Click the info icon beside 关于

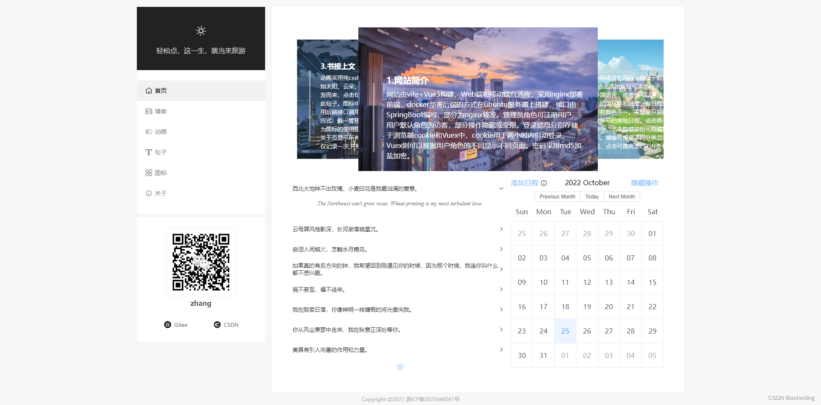coord(149,193)
